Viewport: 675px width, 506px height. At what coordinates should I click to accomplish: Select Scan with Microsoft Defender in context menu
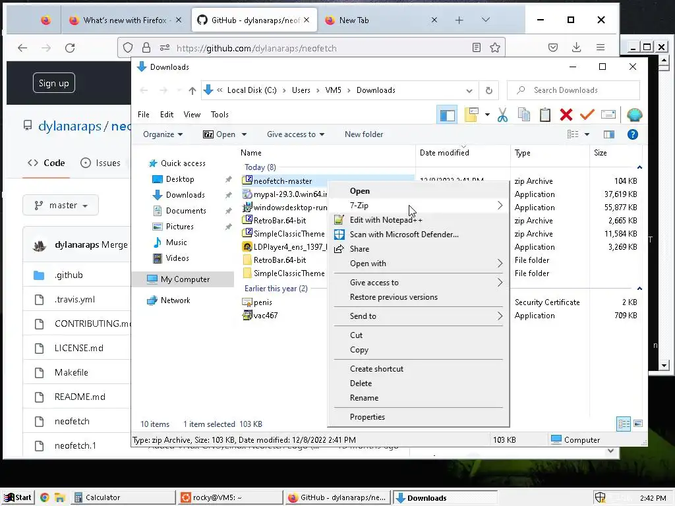point(419,235)
